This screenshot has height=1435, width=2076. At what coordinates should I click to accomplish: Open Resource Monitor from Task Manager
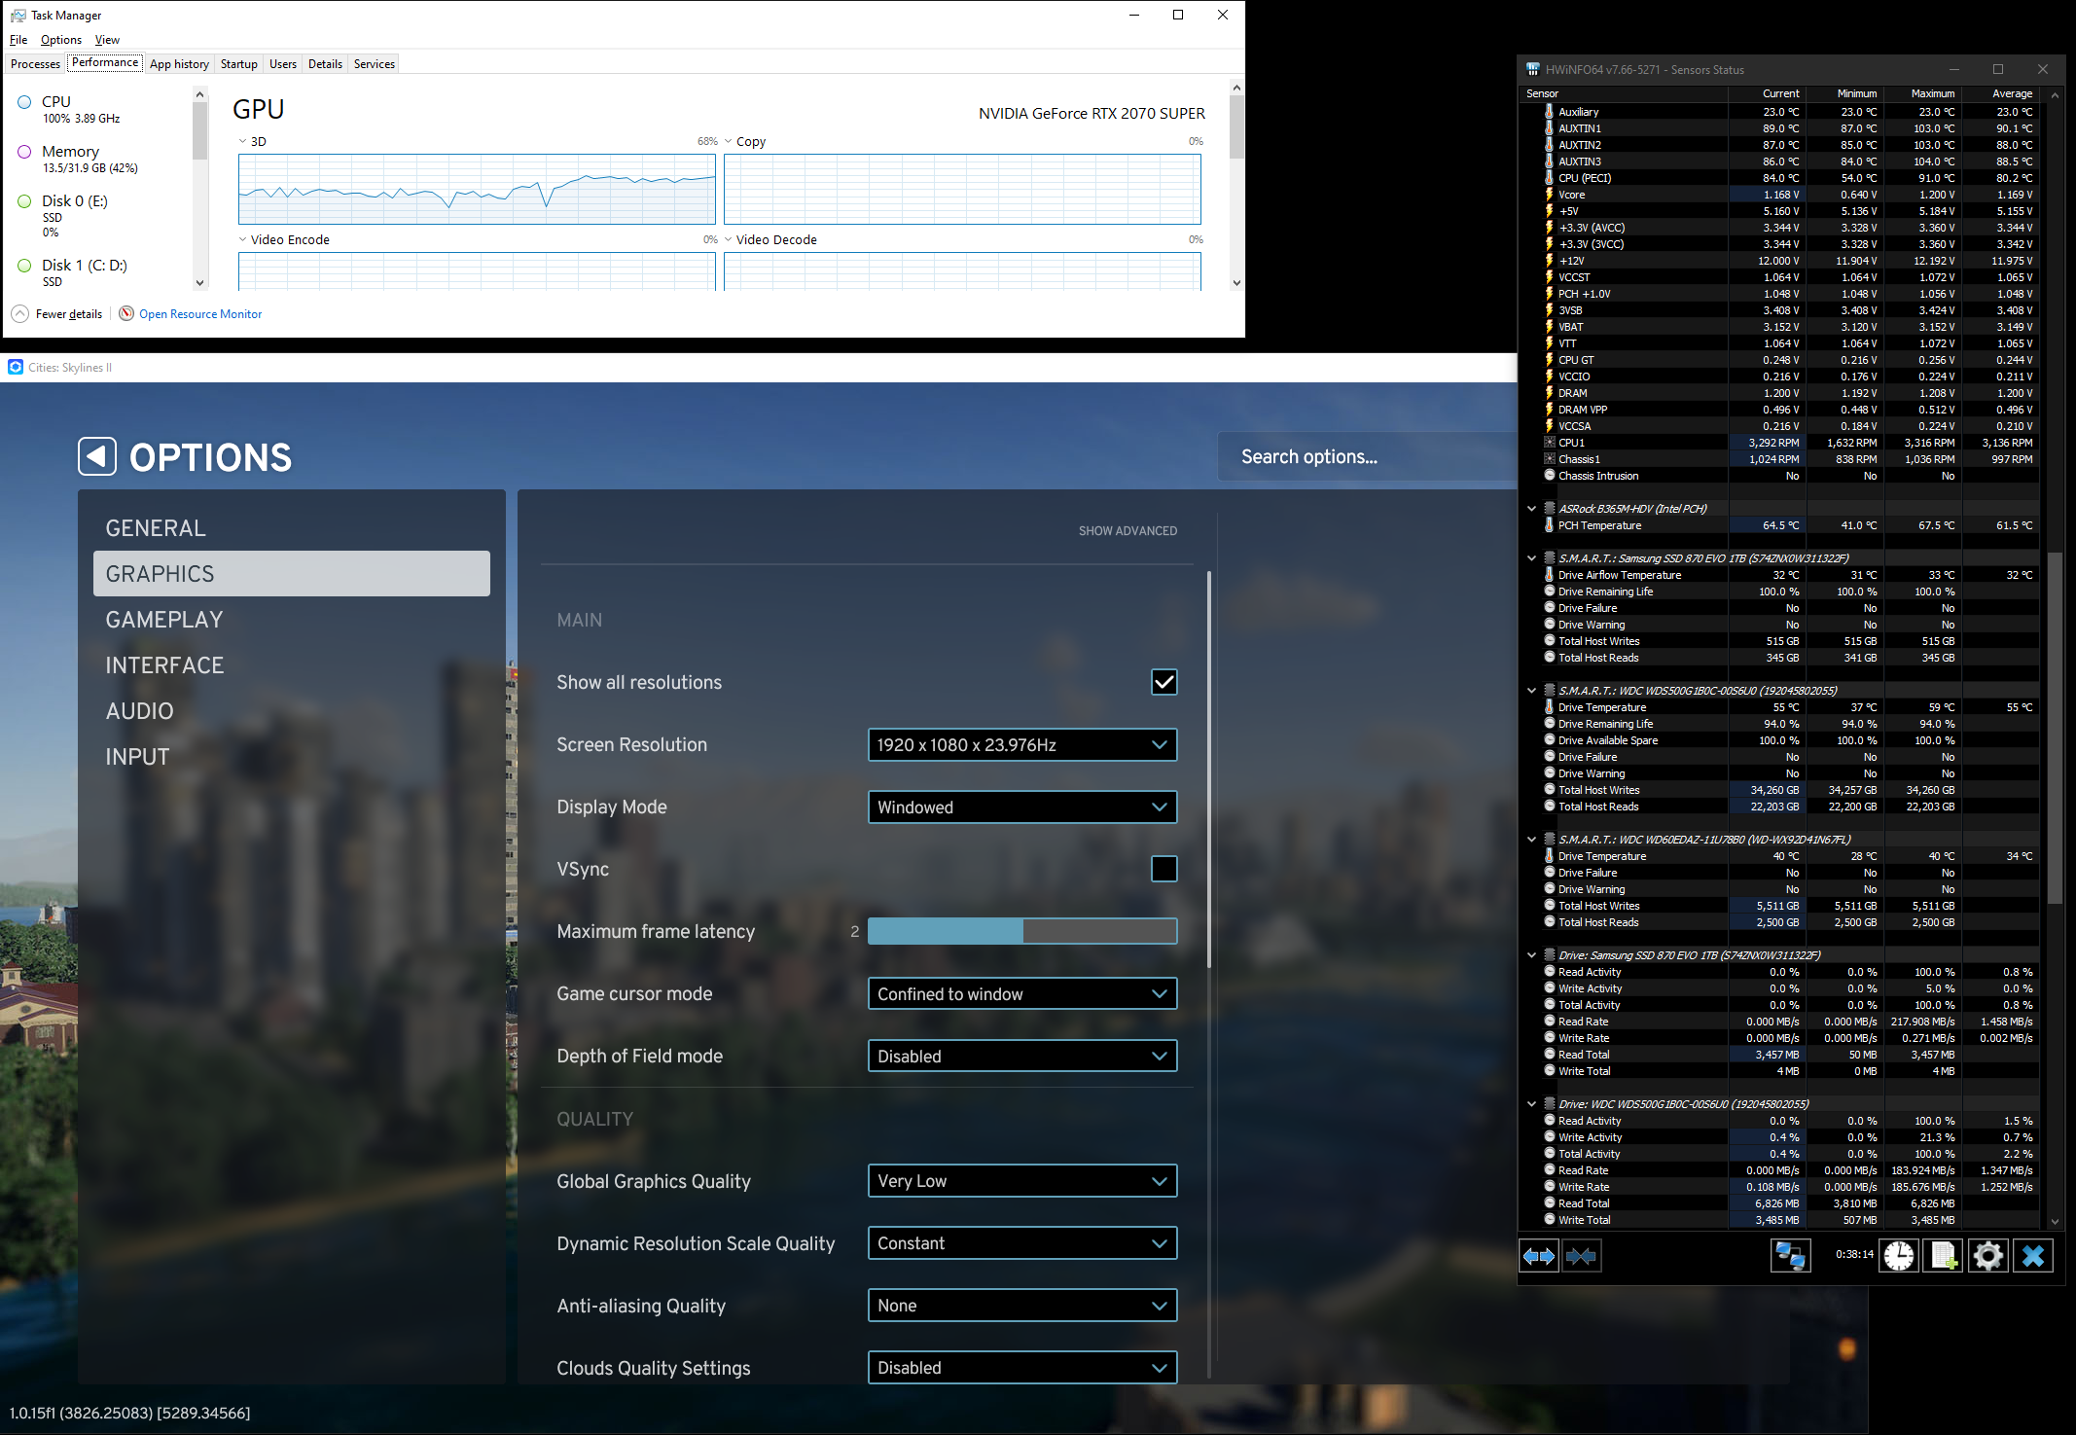pyautogui.click(x=199, y=313)
